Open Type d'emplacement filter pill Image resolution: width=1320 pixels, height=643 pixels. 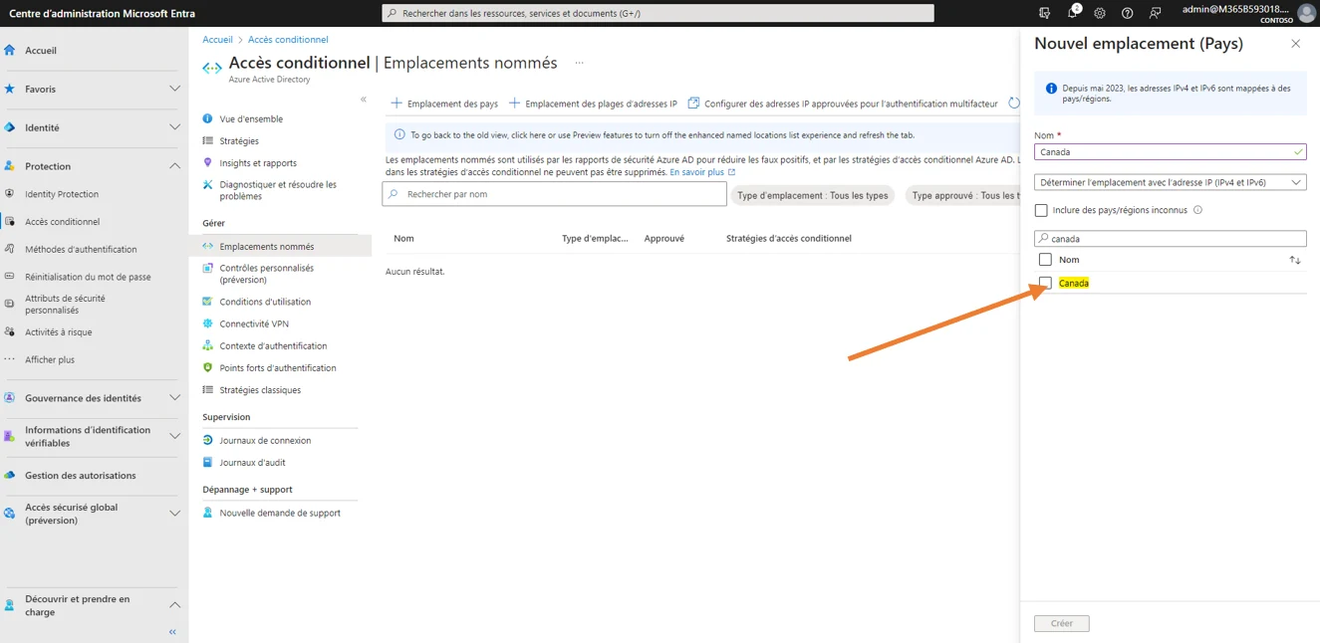[812, 195]
